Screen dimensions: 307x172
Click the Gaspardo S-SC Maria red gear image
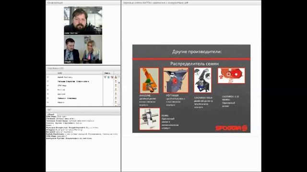(x=231, y=75)
